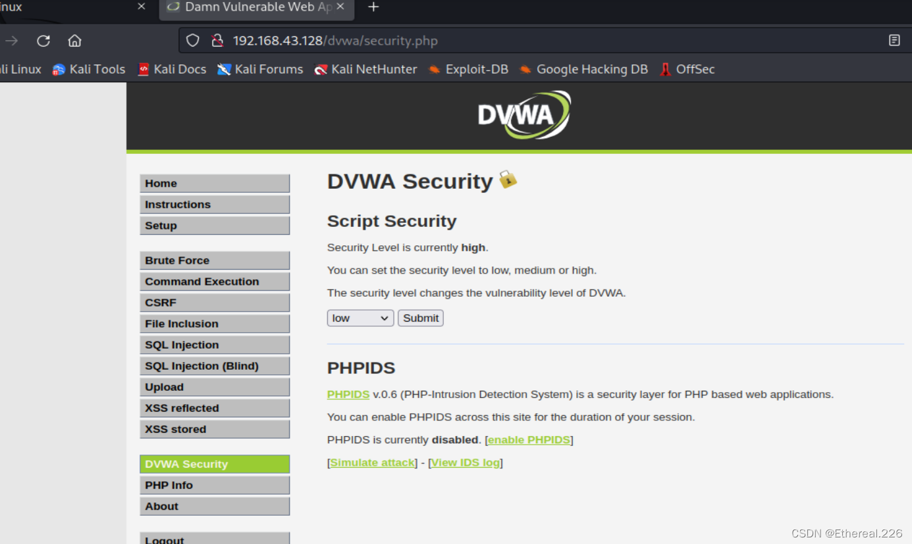This screenshot has width=912, height=544.
Task: Go to the browser home page icon
Action: point(74,41)
